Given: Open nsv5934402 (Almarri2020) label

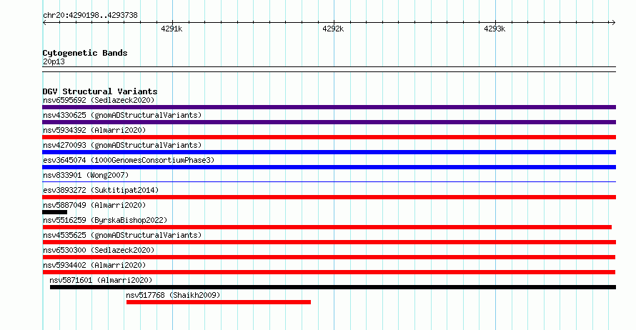Looking at the screenshot, I should [94, 265].
